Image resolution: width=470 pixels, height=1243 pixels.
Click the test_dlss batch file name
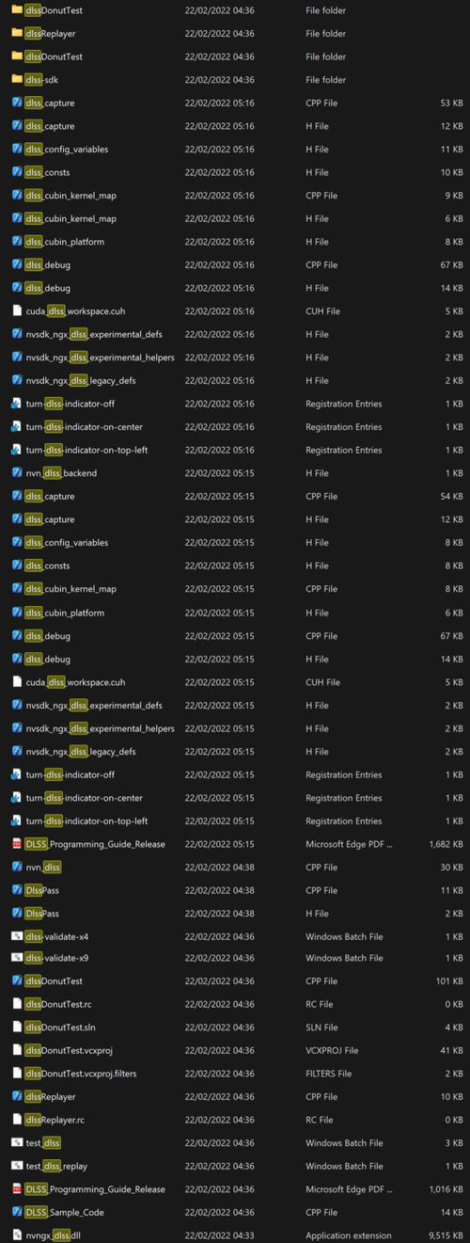pos(43,1142)
